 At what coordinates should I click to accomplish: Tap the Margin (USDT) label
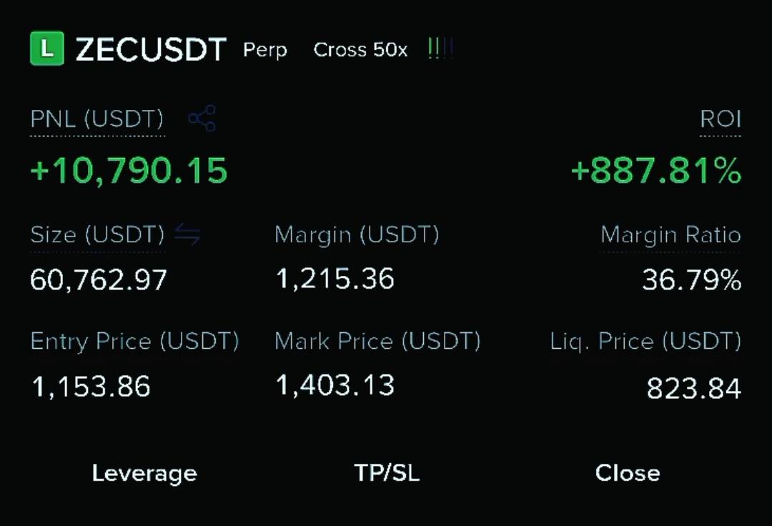pyautogui.click(x=357, y=234)
